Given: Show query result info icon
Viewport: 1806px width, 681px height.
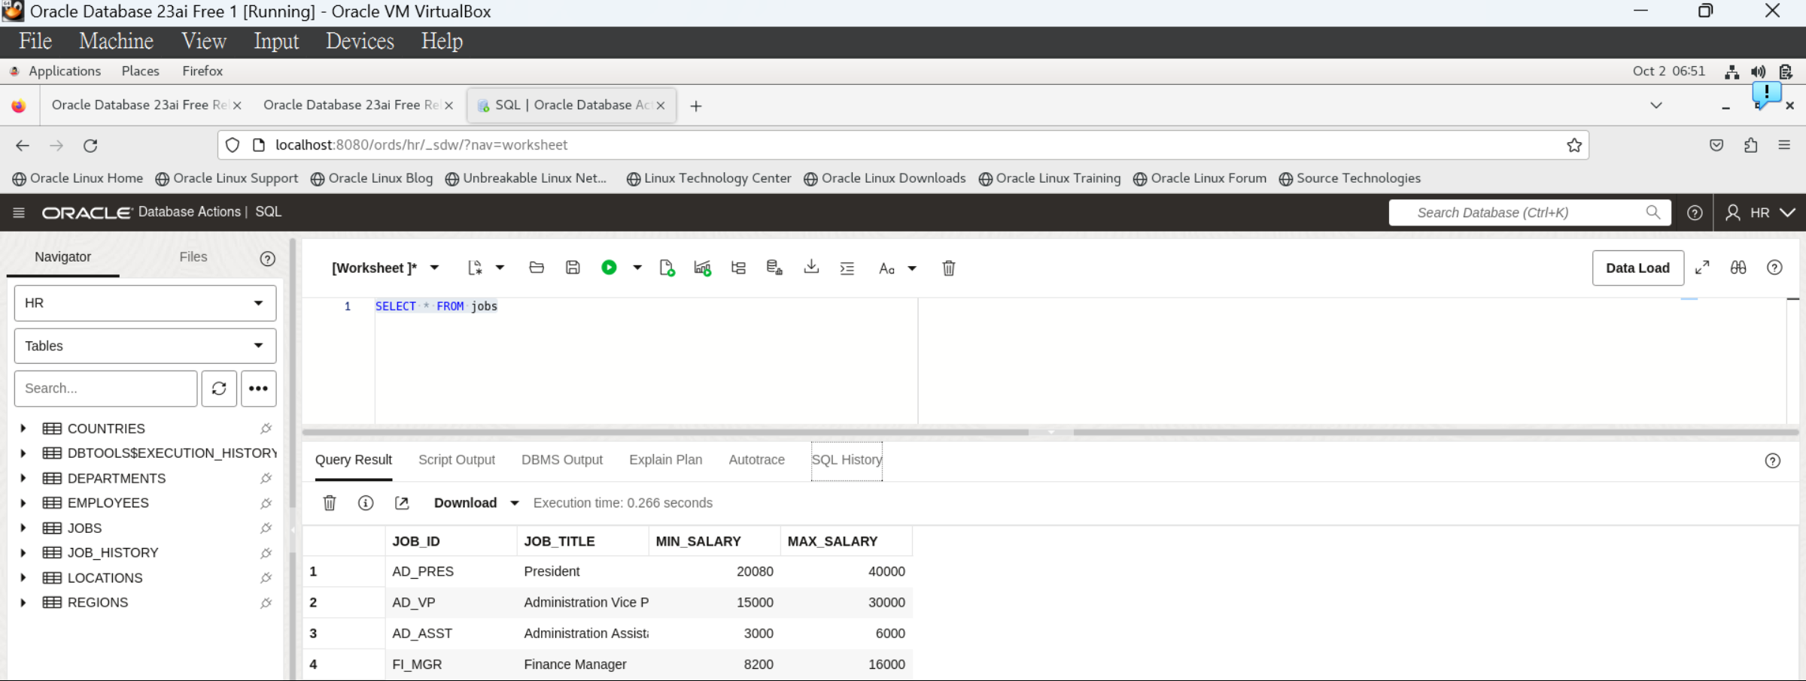Looking at the screenshot, I should pyautogui.click(x=366, y=503).
